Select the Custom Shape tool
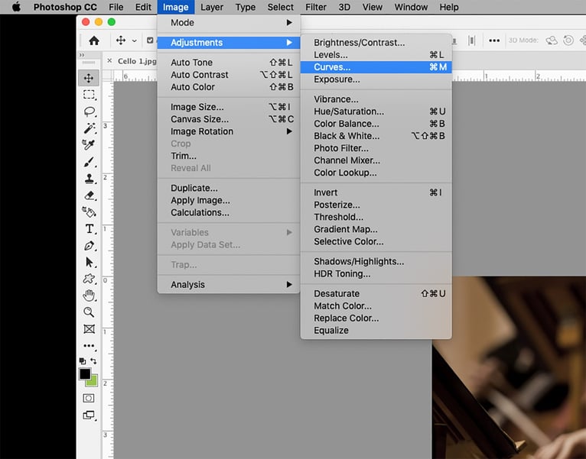Image resolution: width=586 pixels, height=459 pixels. pyautogui.click(x=89, y=279)
